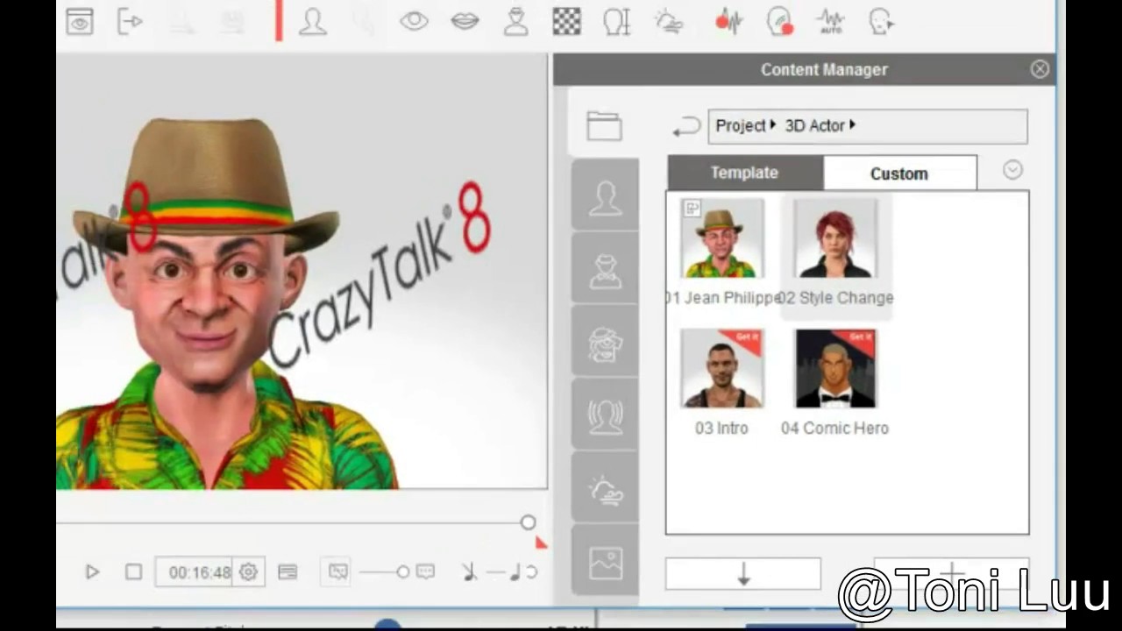Open the accessory hat figure tool
This screenshot has width=1122, height=631.
click(515, 21)
